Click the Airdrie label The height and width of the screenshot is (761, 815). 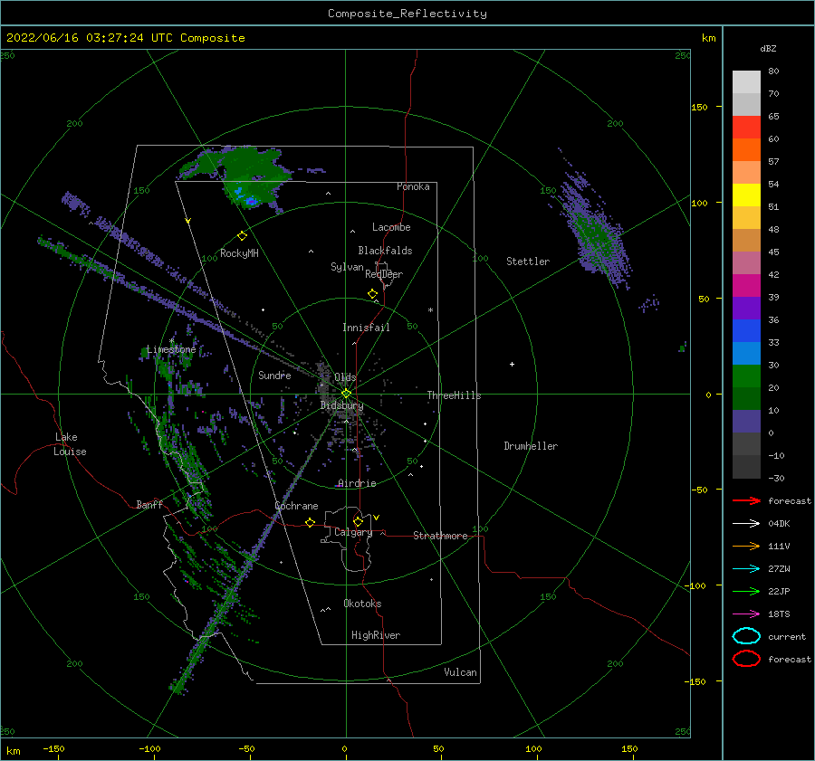[357, 483]
